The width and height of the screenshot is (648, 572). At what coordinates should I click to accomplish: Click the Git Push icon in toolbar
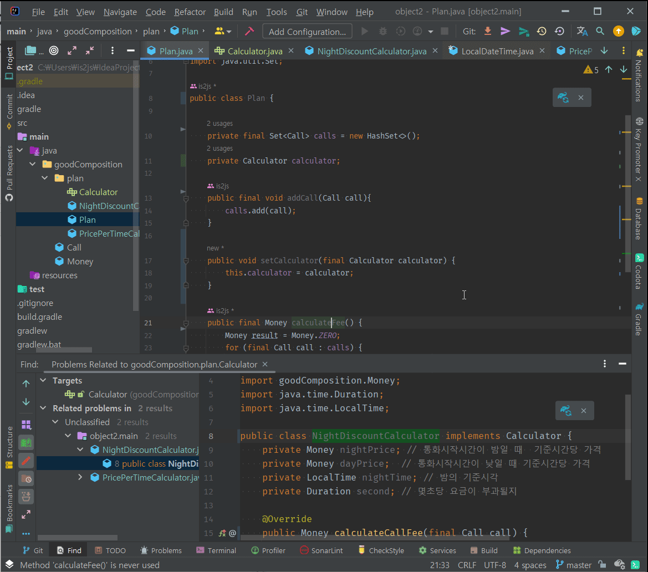(x=523, y=32)
